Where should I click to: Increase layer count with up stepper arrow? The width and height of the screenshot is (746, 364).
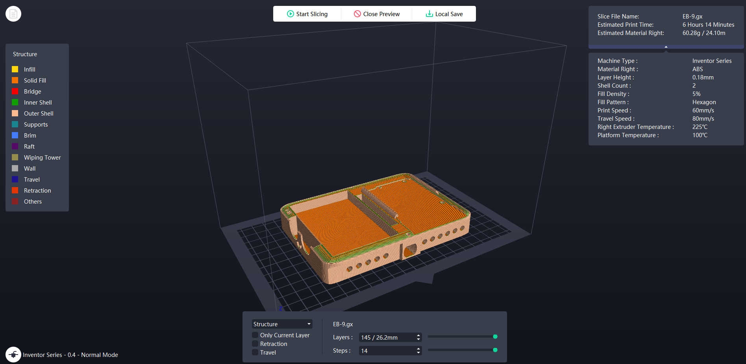418,335
